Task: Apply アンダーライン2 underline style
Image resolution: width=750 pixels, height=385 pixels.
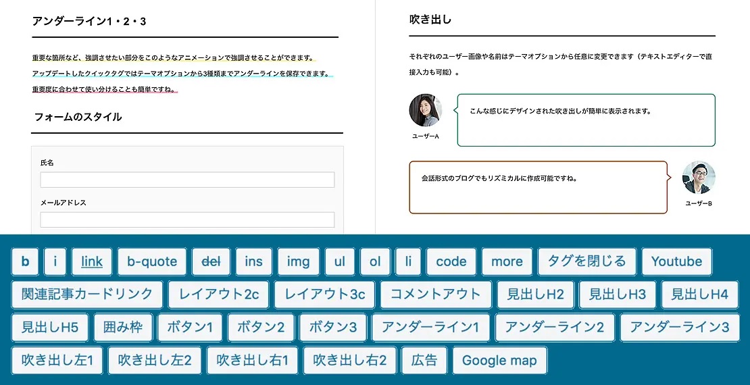Action: click(x=555, y=328)
